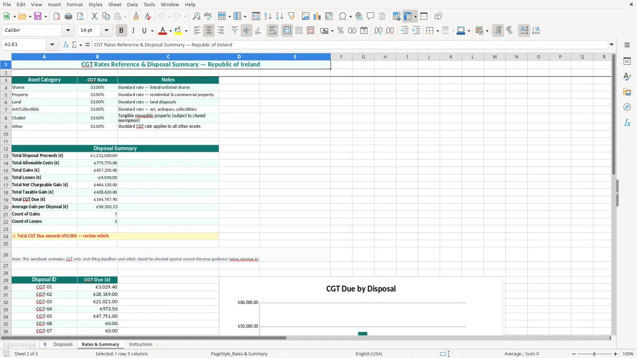This screenshot has height=358, width=637.
Task: Toggle center horizontal alignment
Action: pyautogui.click(x=209, y=31)
